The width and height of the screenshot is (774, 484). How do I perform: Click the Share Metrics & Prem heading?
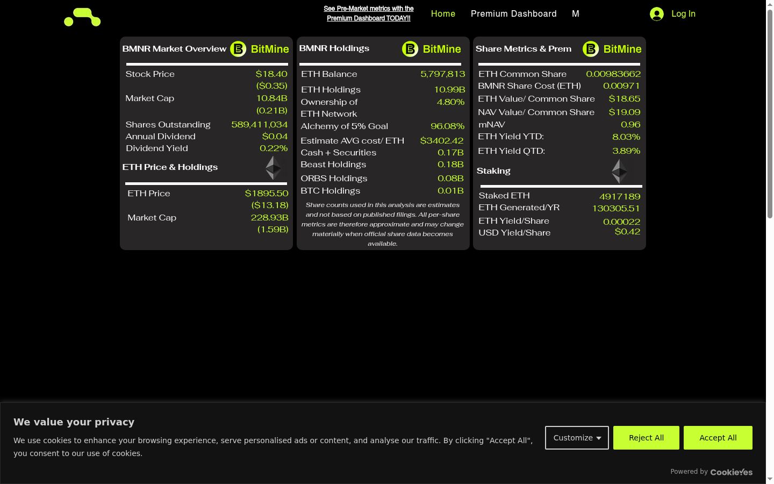pos(524,49)
